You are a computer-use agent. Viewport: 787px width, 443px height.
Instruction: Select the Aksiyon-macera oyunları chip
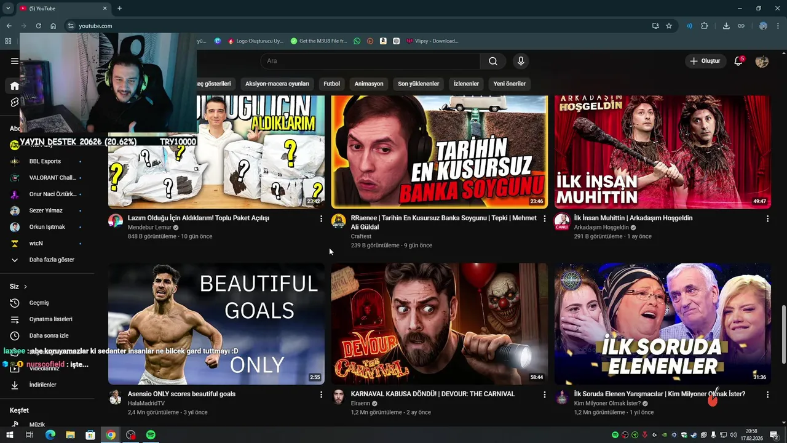coord(277,84)
